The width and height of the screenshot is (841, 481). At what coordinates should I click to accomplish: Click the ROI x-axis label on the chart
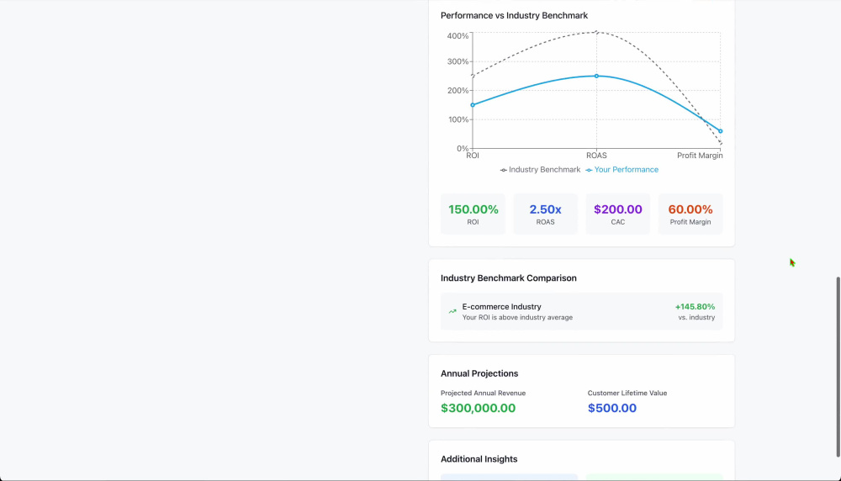click(x=473, y=156)
